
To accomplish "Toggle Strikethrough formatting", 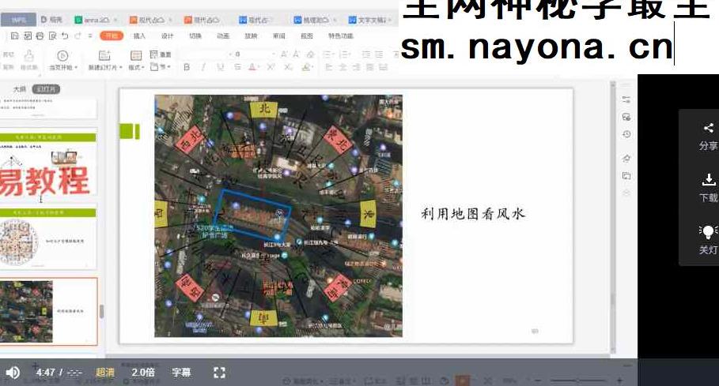I will tap(237, 67).
